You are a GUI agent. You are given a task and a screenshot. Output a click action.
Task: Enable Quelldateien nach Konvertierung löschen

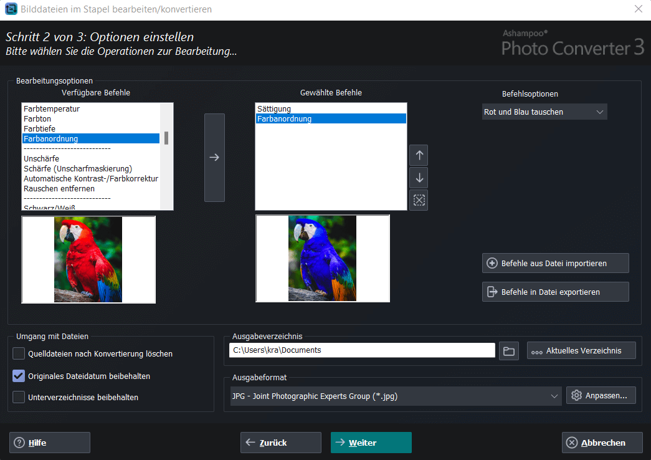(19, 353)
